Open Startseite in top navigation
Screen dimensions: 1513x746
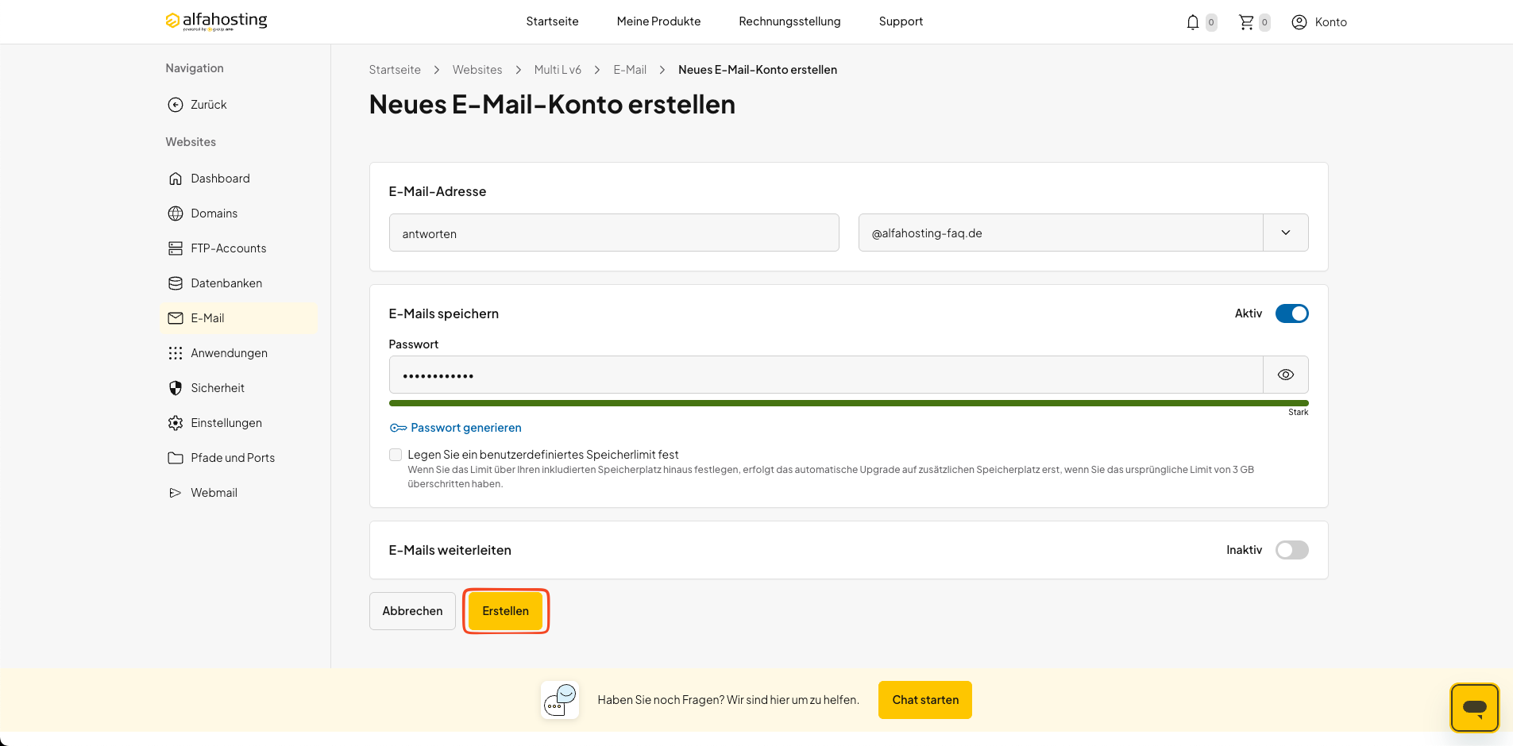pyautogui.click(x=552, y=21)
